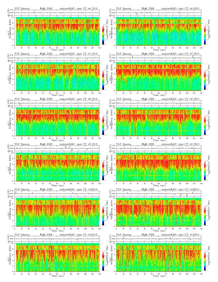Viewport: 218px width, 282px height.
Task: Click the 'start UT =9:20:0' title text
Action: (x=87, y=144)
